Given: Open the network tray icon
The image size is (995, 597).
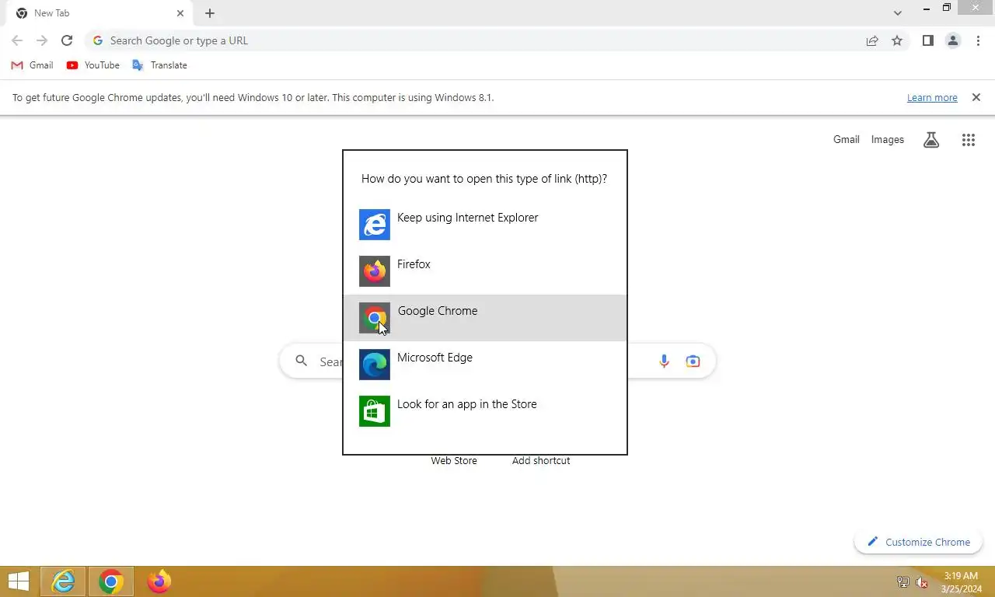Looking at the screenshot, I should coord(903,582).
